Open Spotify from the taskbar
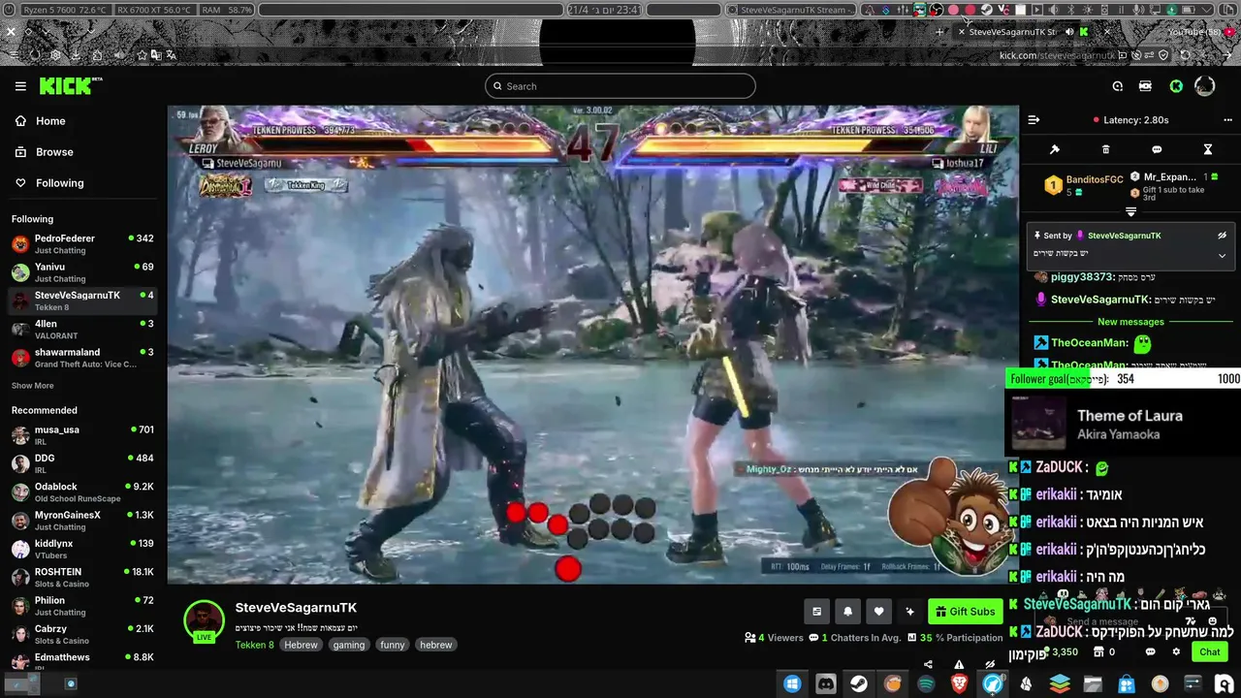The image size is (1241, 698). click(x=926, y=683)
